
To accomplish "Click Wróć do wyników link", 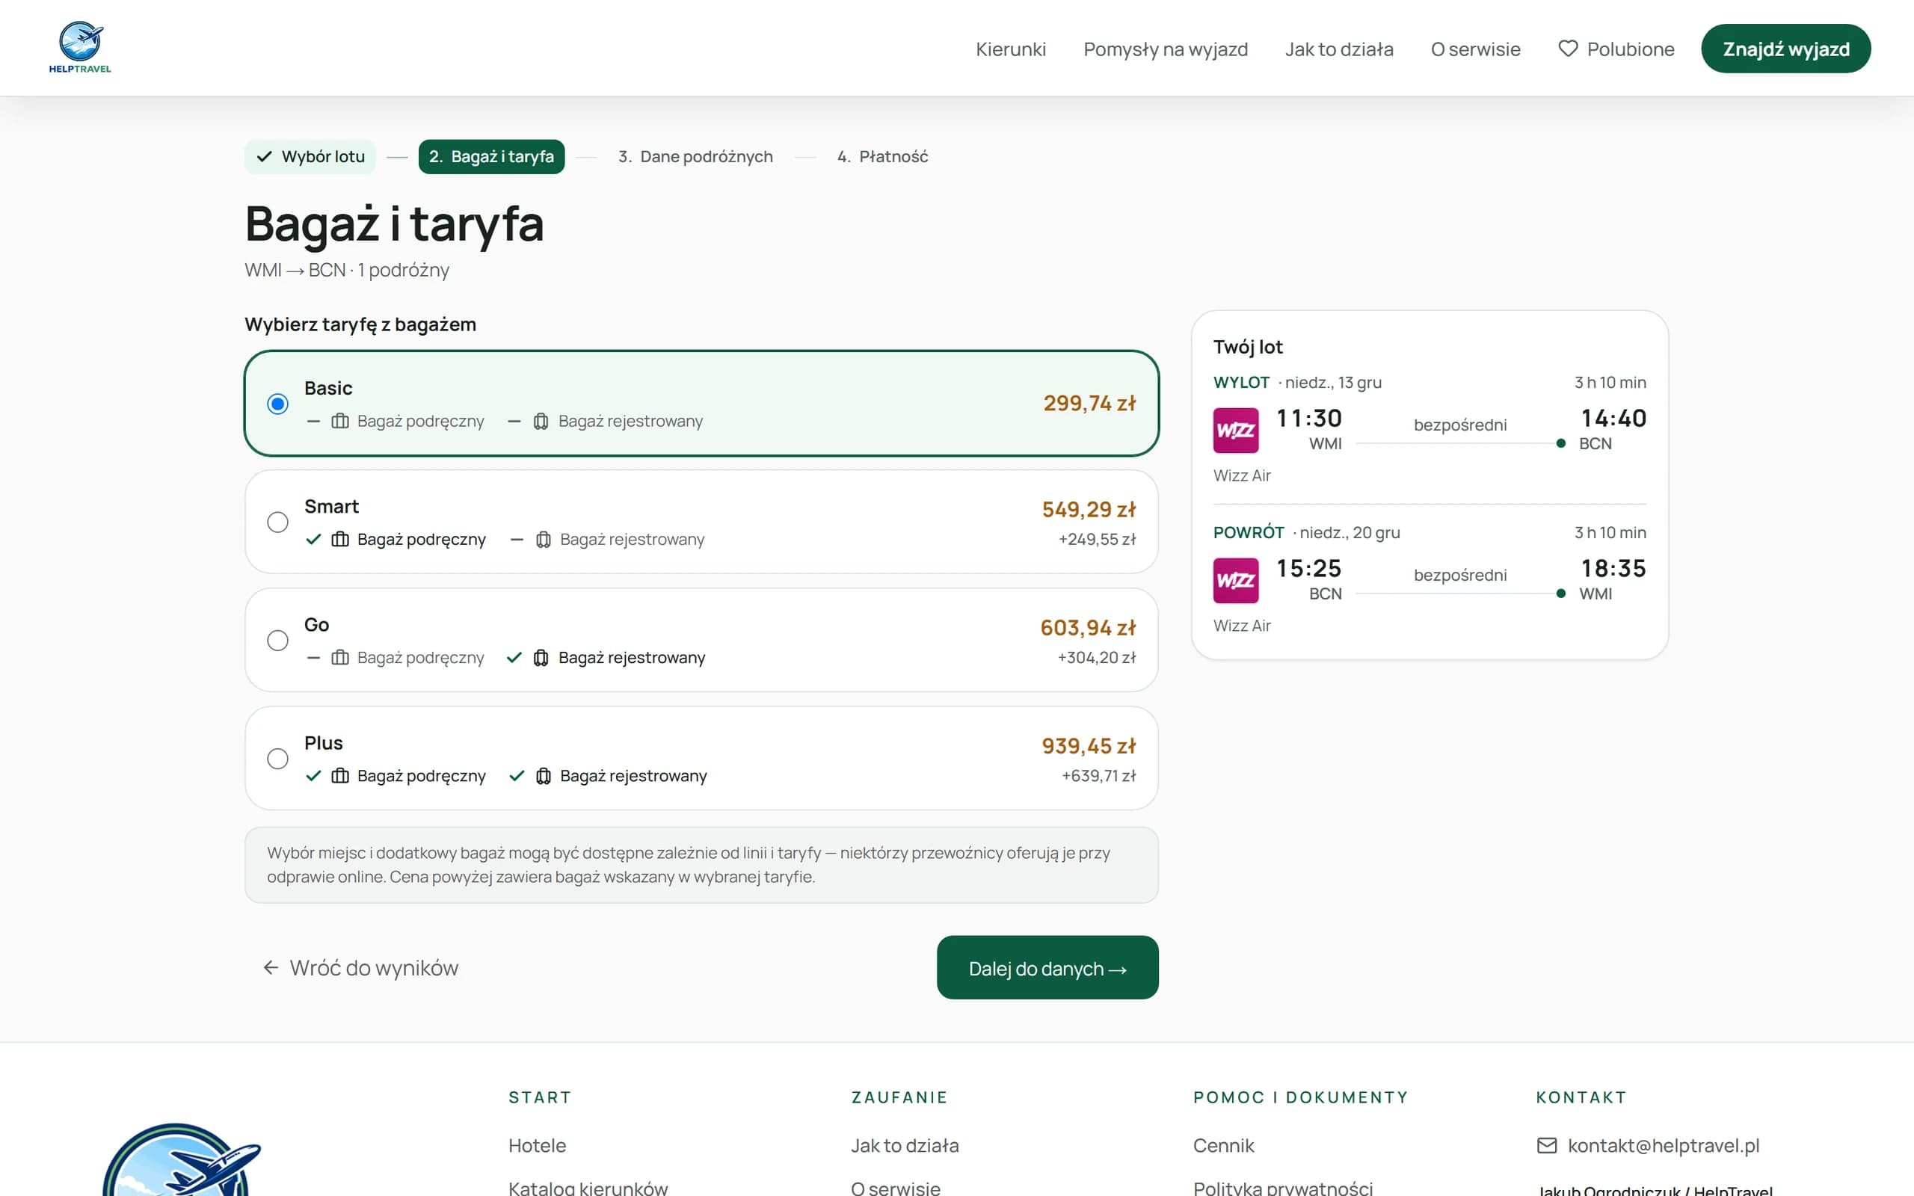I will click(360, 967).
